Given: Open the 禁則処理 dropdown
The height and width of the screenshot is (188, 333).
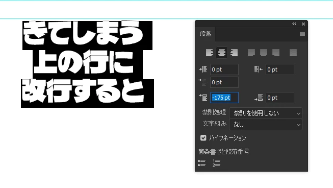Looking at the screenshot, I should [x=266, y=113].
